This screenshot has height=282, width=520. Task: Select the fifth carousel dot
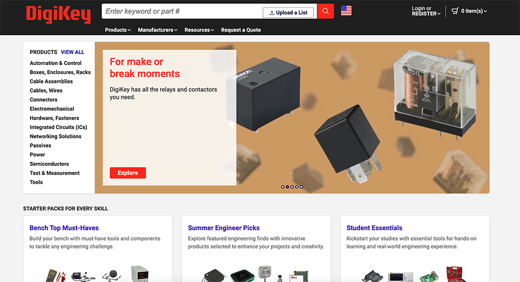click(301, 187)
